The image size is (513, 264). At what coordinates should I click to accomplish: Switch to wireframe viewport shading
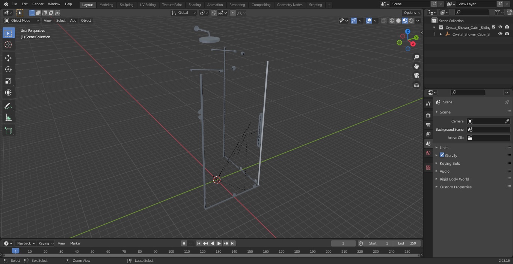(392, 21)
